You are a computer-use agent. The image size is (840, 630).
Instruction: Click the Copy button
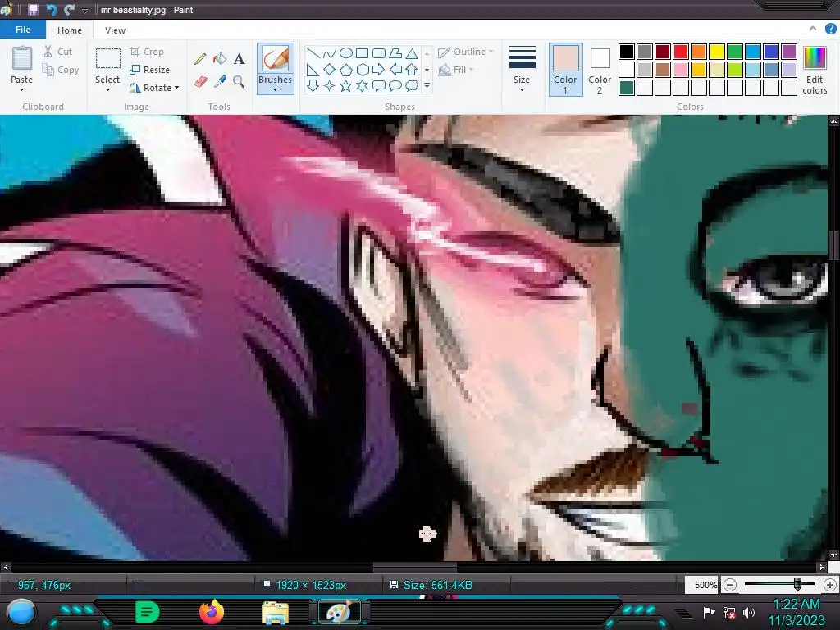coord(61,70)
